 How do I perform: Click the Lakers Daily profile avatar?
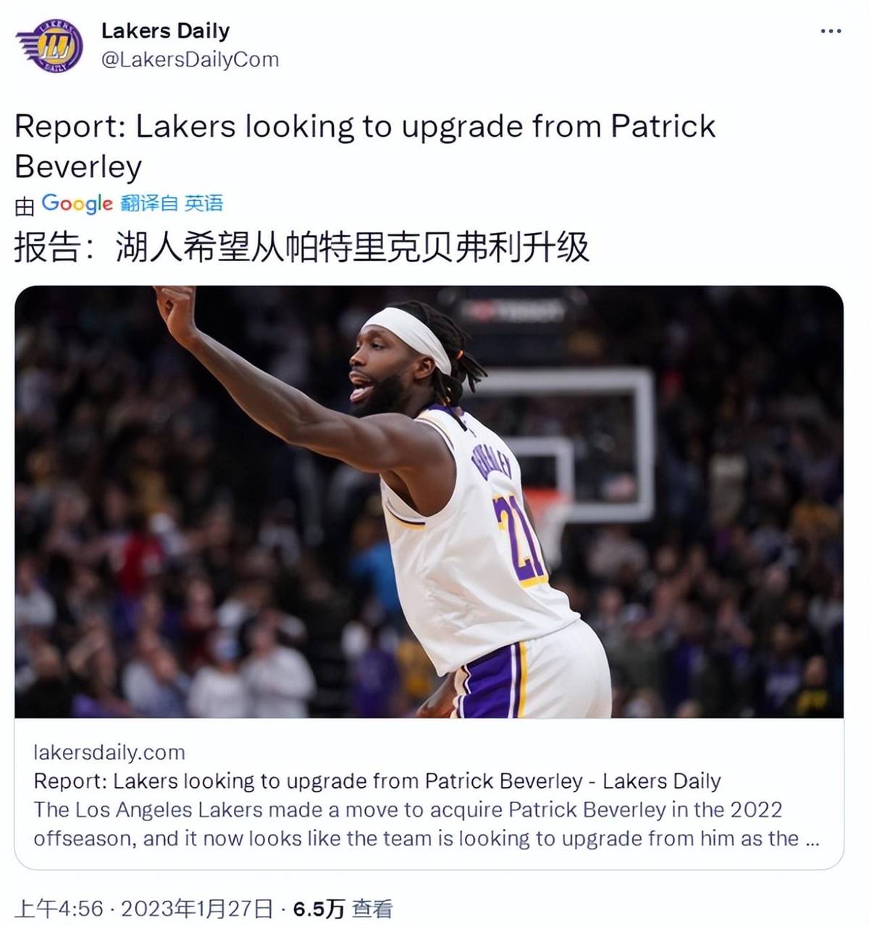[x=49, y=46]
